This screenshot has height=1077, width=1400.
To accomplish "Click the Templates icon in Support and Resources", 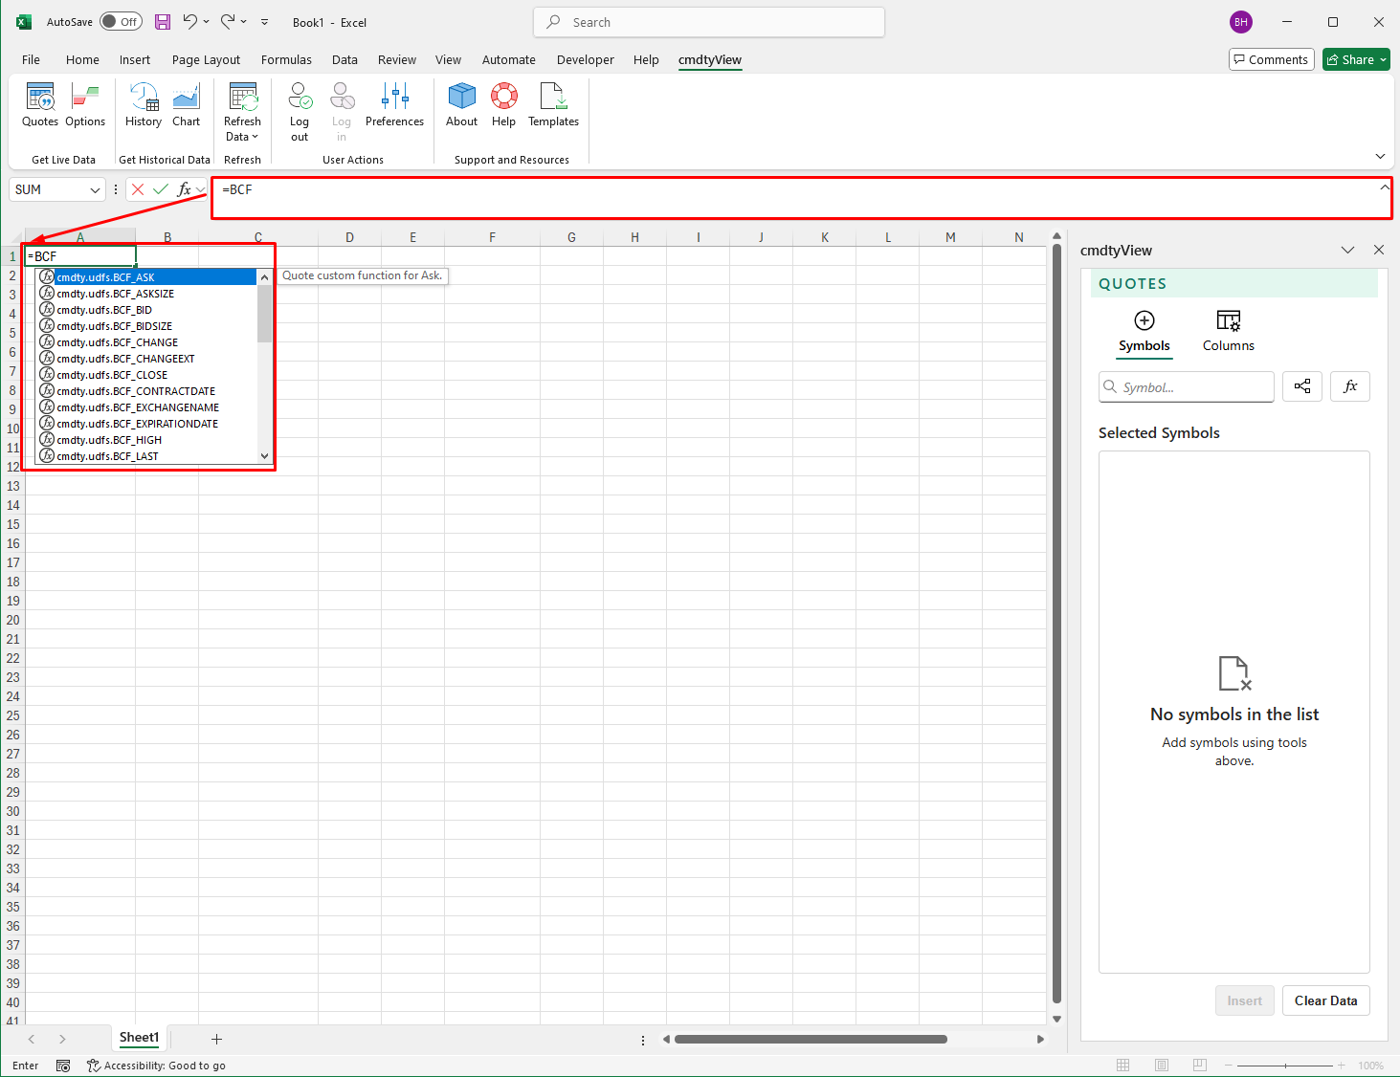I will pos(553,105).
